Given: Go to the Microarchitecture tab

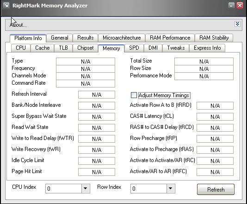Looking at the screenshot, I should coord(122,38).
